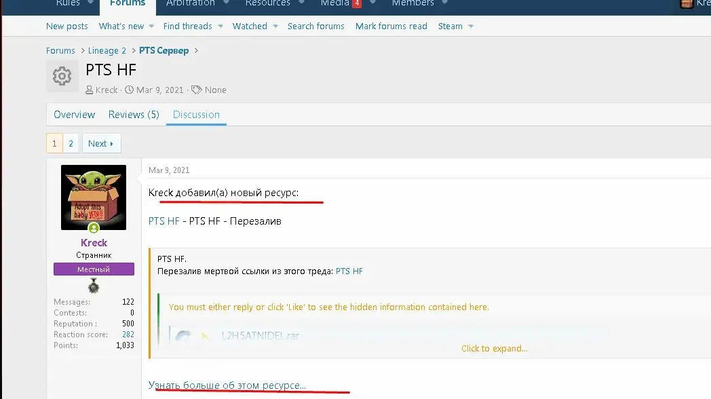Click the Reputation value 500
Viewport: 711px width, 399px height.
[x=128, y=323]
